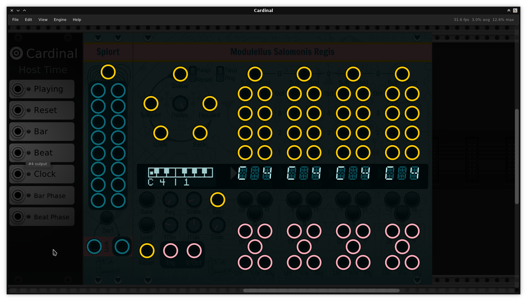Screen dimensions: 527x301
Task: Open the Edit menu
Action: [28, 20]
